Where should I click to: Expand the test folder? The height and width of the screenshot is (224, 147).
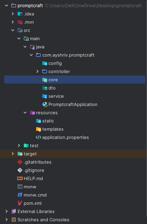pos(19,145)
